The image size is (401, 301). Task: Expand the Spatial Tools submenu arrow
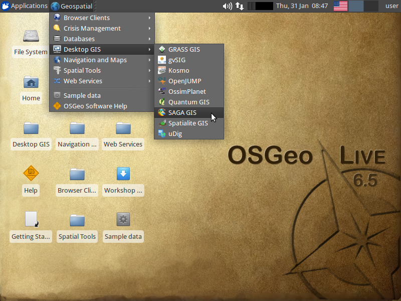click(x=149, y=70)
